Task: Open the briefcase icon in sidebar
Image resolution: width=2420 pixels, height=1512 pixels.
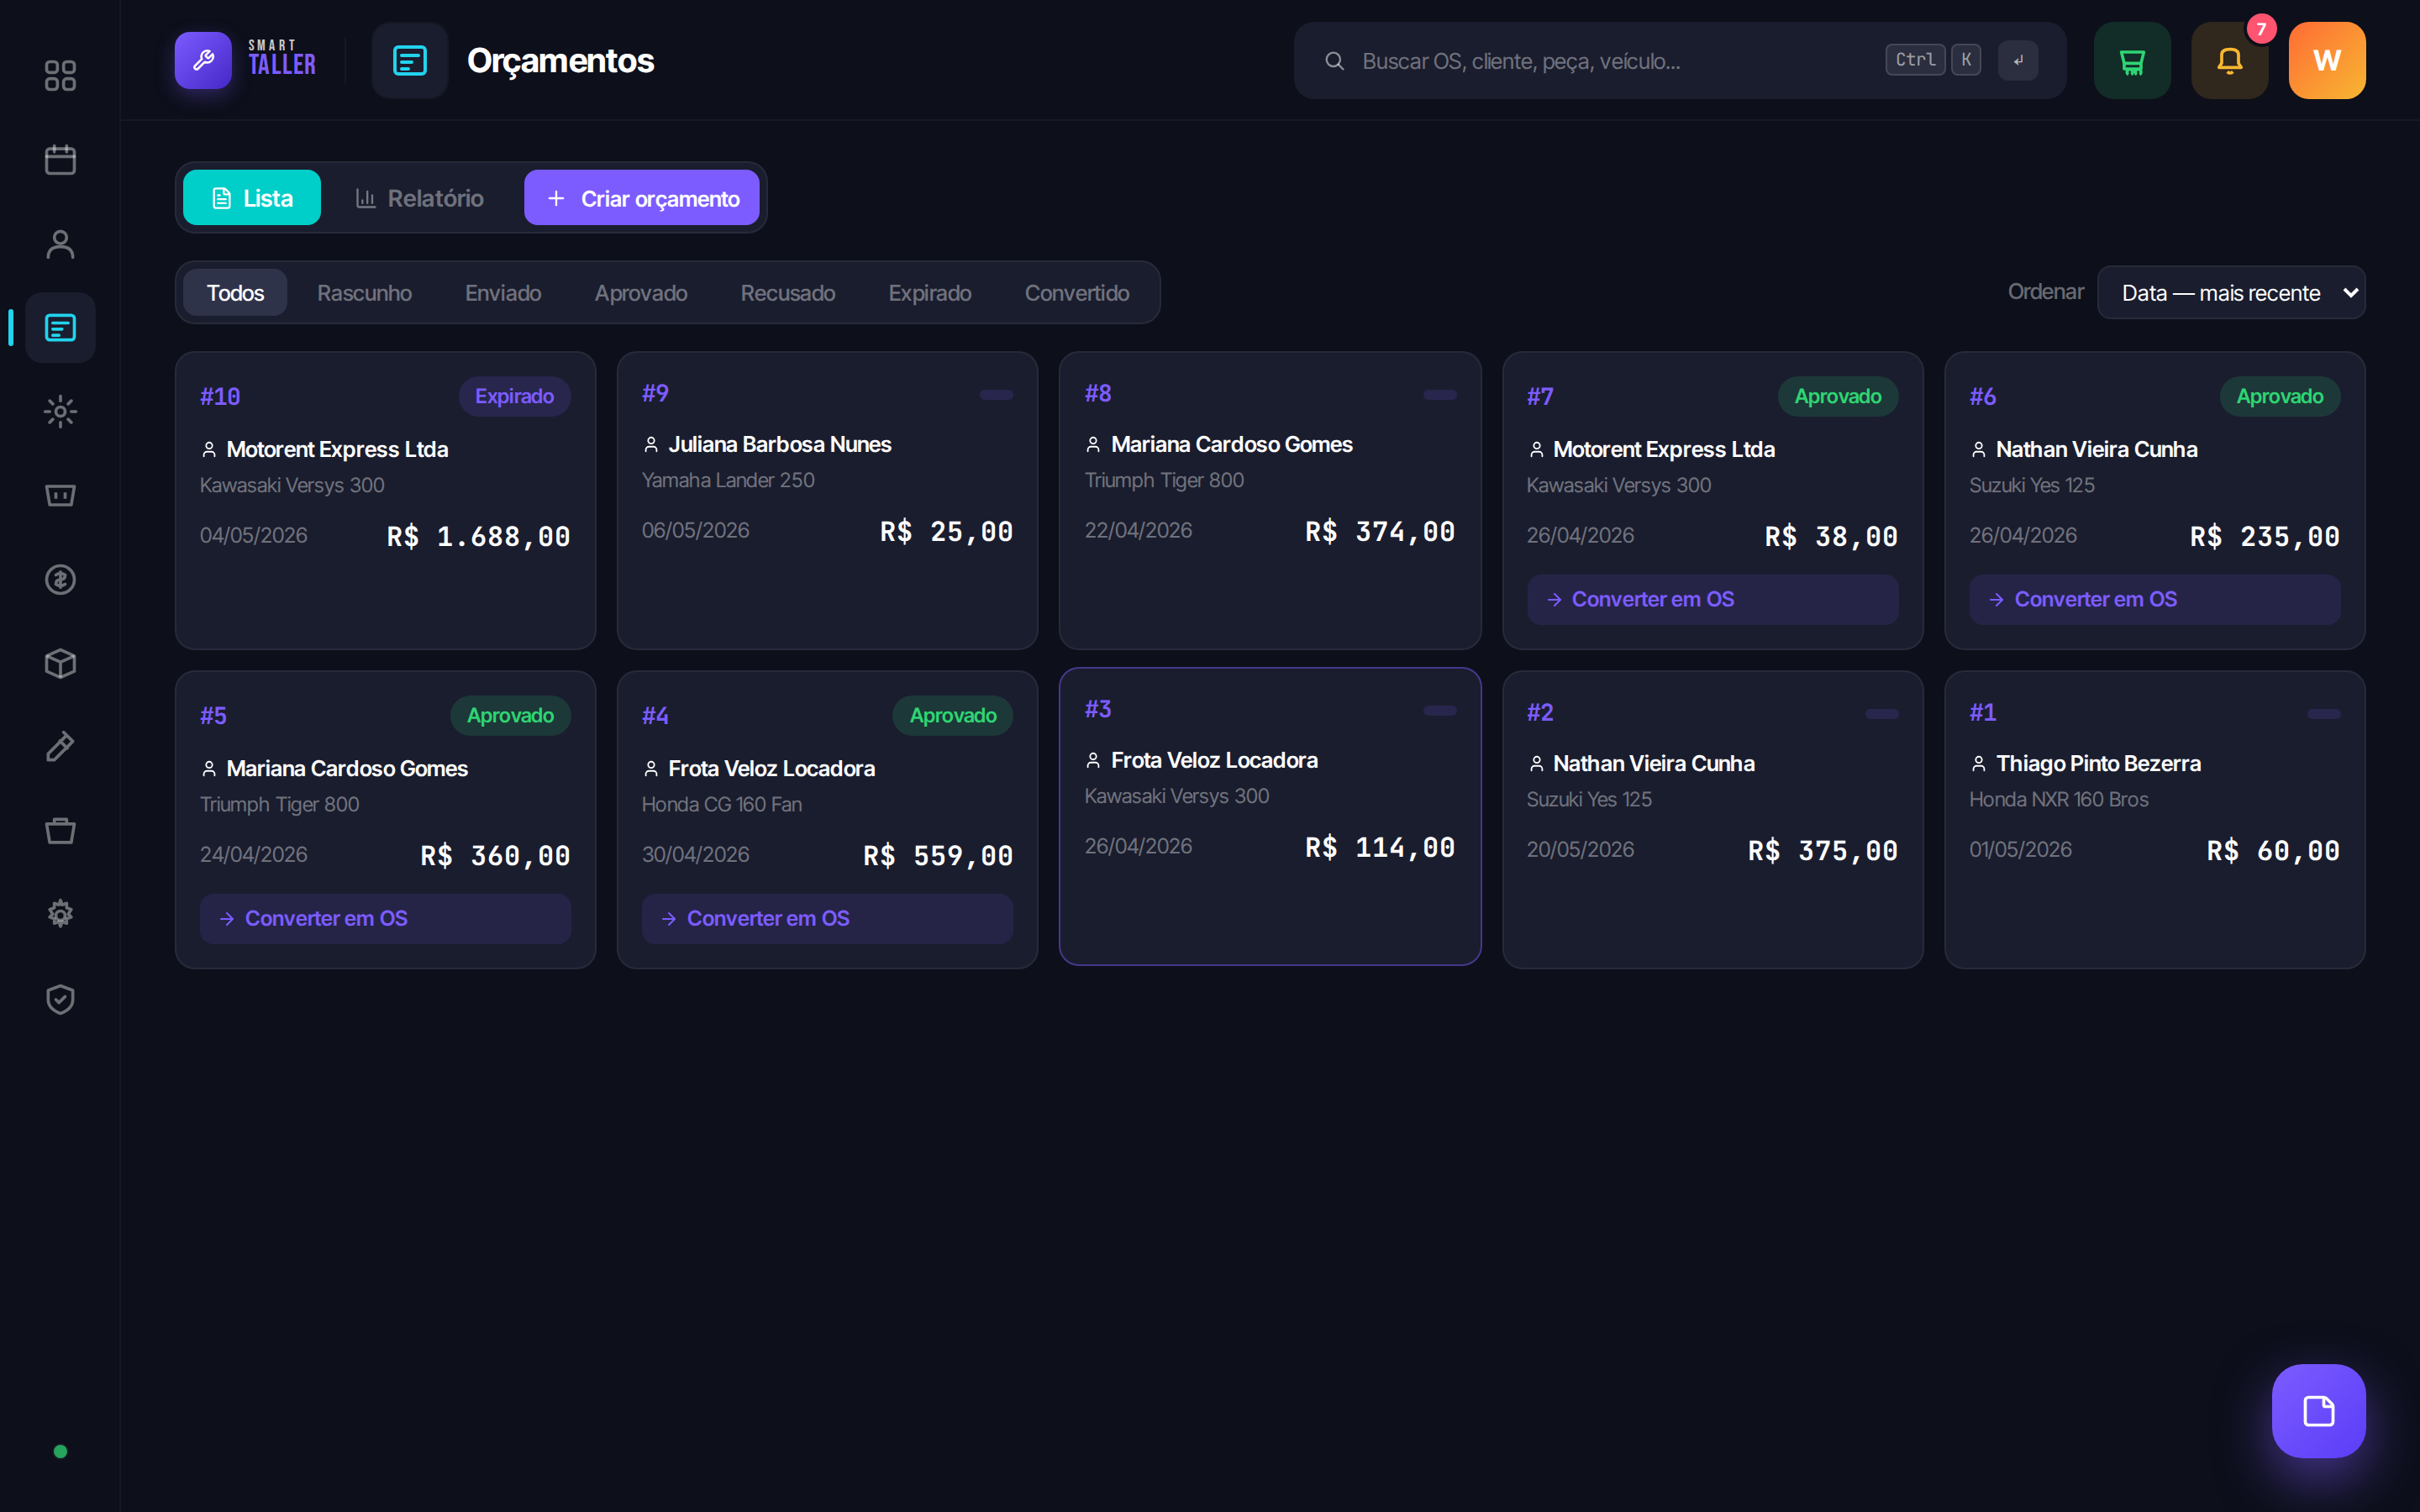Action: (60, 831)
